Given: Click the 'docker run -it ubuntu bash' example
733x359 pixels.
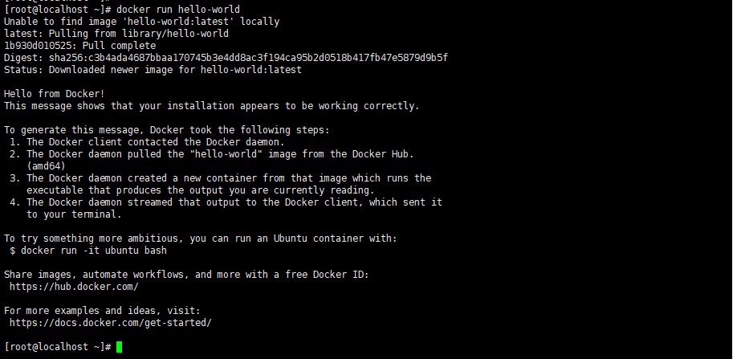Looking at the screenshot, I should 94,251.
